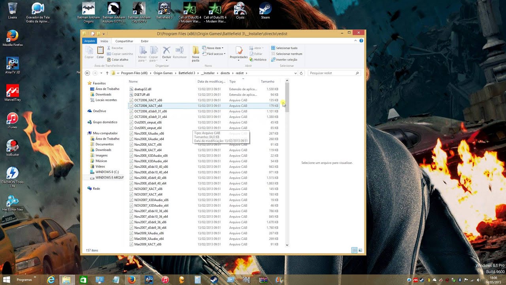
Task: Click the Recortar scissors command
Action: pyautogui.click(x=115, y=48)
